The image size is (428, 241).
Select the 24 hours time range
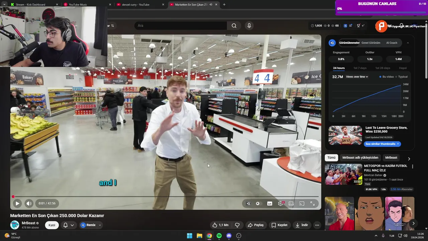tap(339, 68)
